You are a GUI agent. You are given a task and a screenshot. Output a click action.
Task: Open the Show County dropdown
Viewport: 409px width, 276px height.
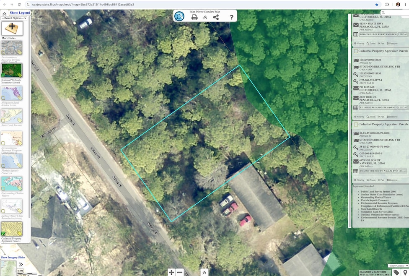(x=398, y=266)
